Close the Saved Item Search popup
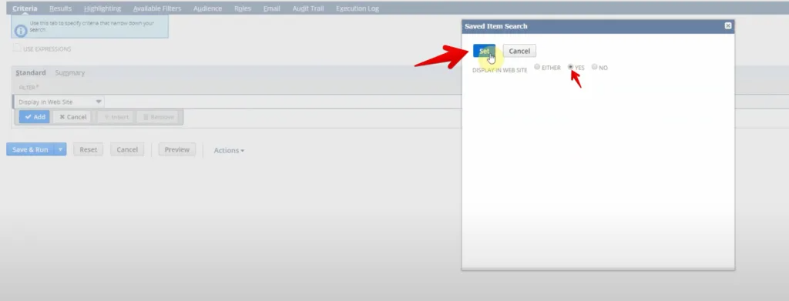789x301 pixels. 727,25
